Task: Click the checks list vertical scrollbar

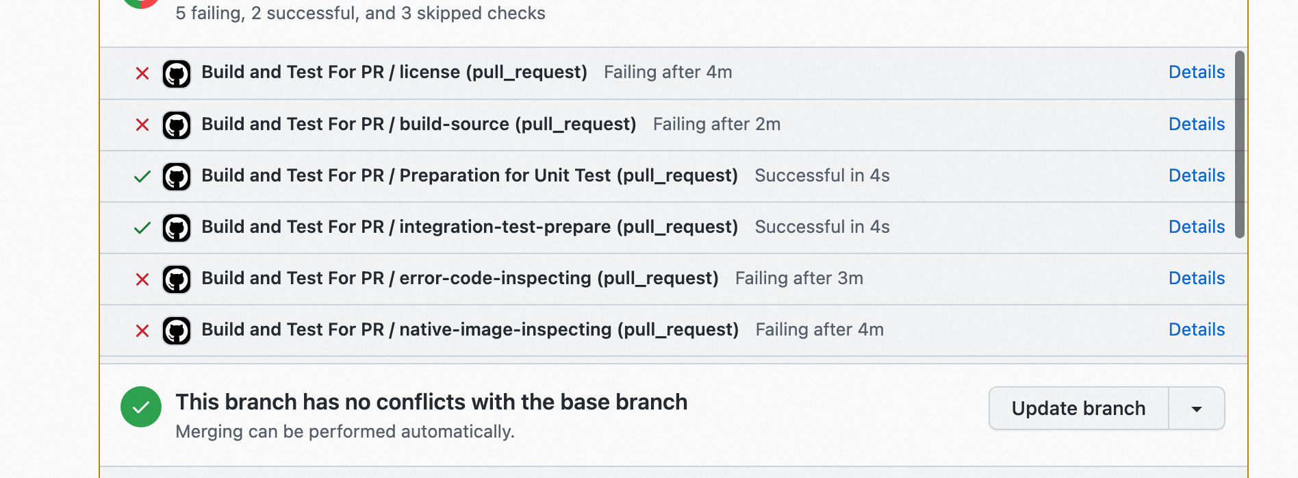Action: click(1239, 144)
